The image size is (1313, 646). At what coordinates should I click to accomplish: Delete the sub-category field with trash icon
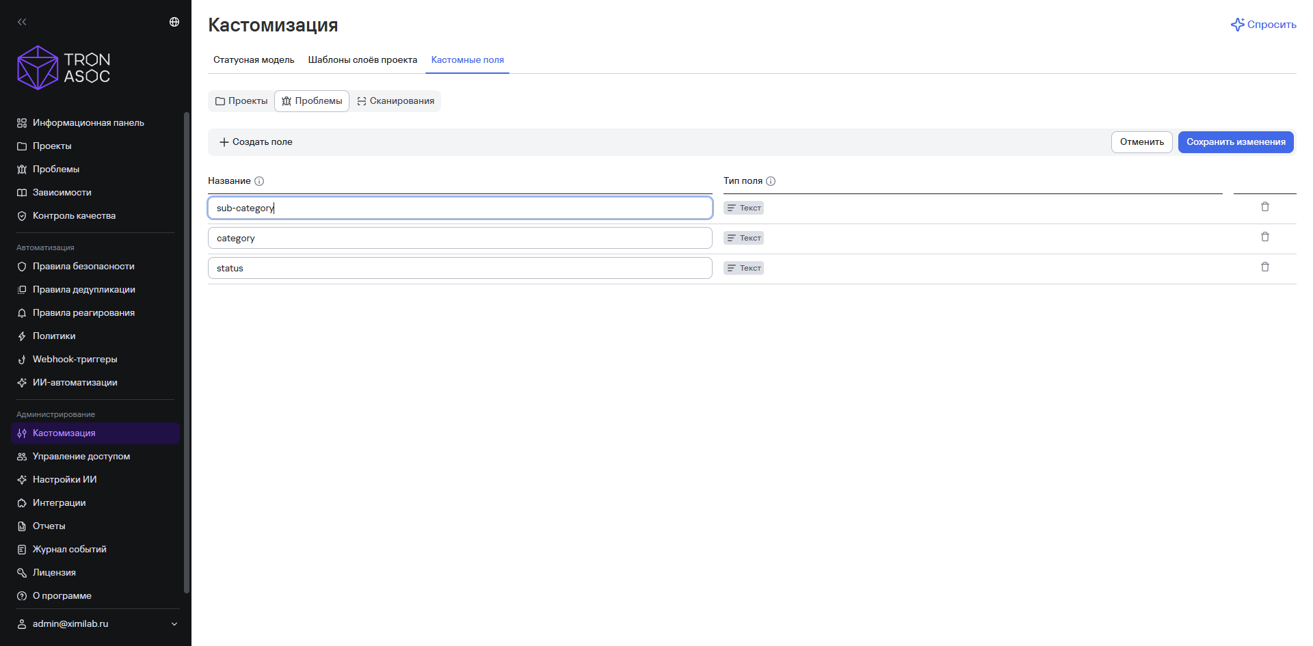coord(1264,207)
